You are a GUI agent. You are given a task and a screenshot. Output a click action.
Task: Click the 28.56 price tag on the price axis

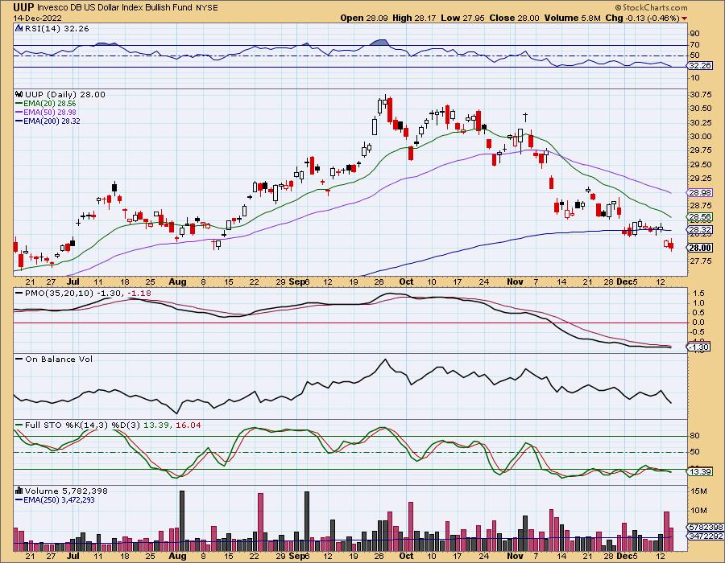(x=700, y=217)
